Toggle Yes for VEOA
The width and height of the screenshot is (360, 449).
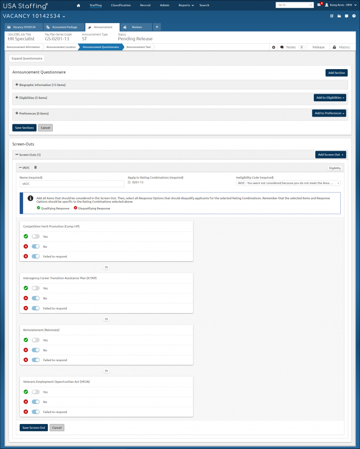pos(36,392)
